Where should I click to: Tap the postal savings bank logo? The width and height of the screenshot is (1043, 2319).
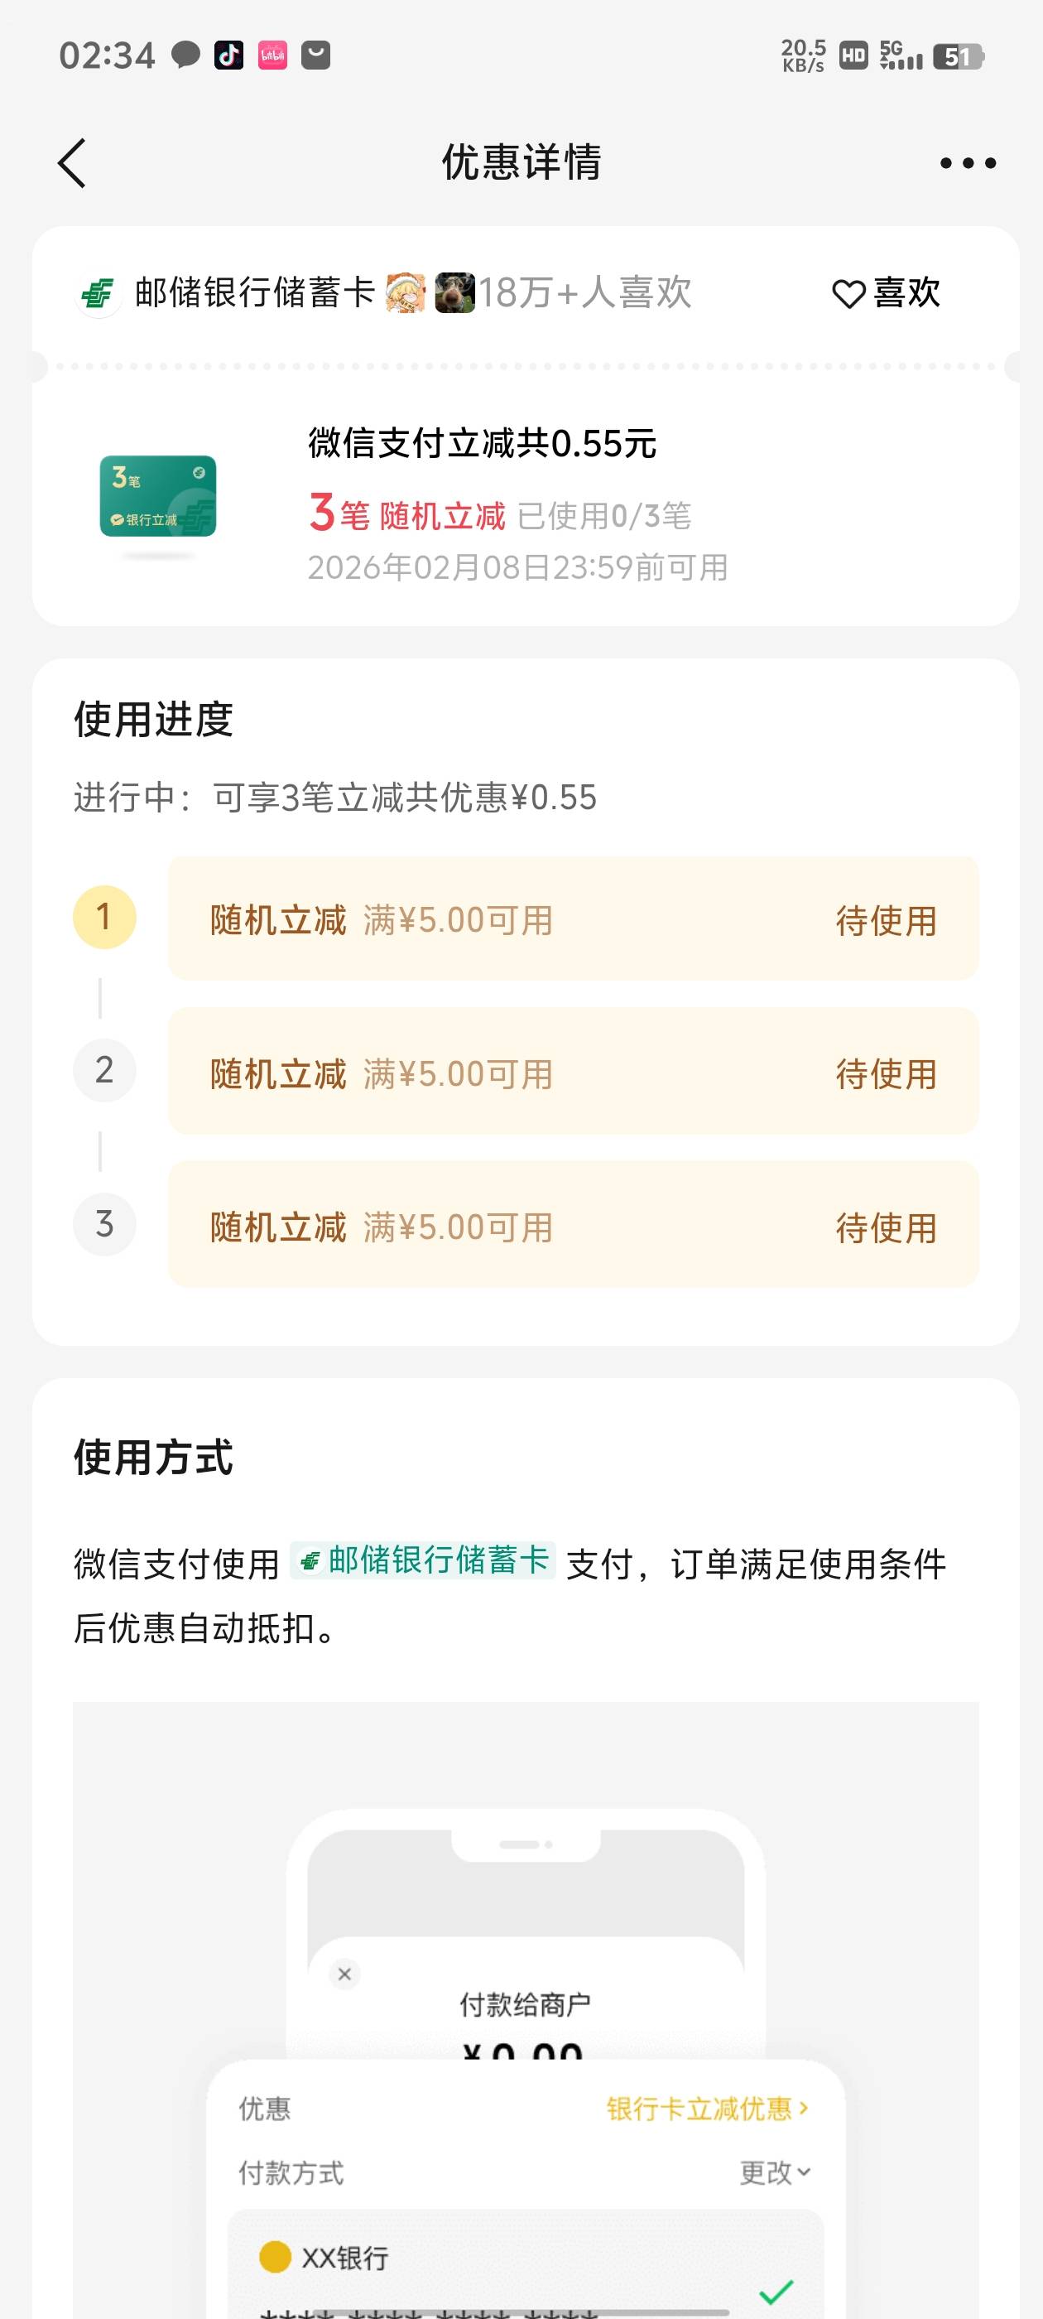point(97,293)
